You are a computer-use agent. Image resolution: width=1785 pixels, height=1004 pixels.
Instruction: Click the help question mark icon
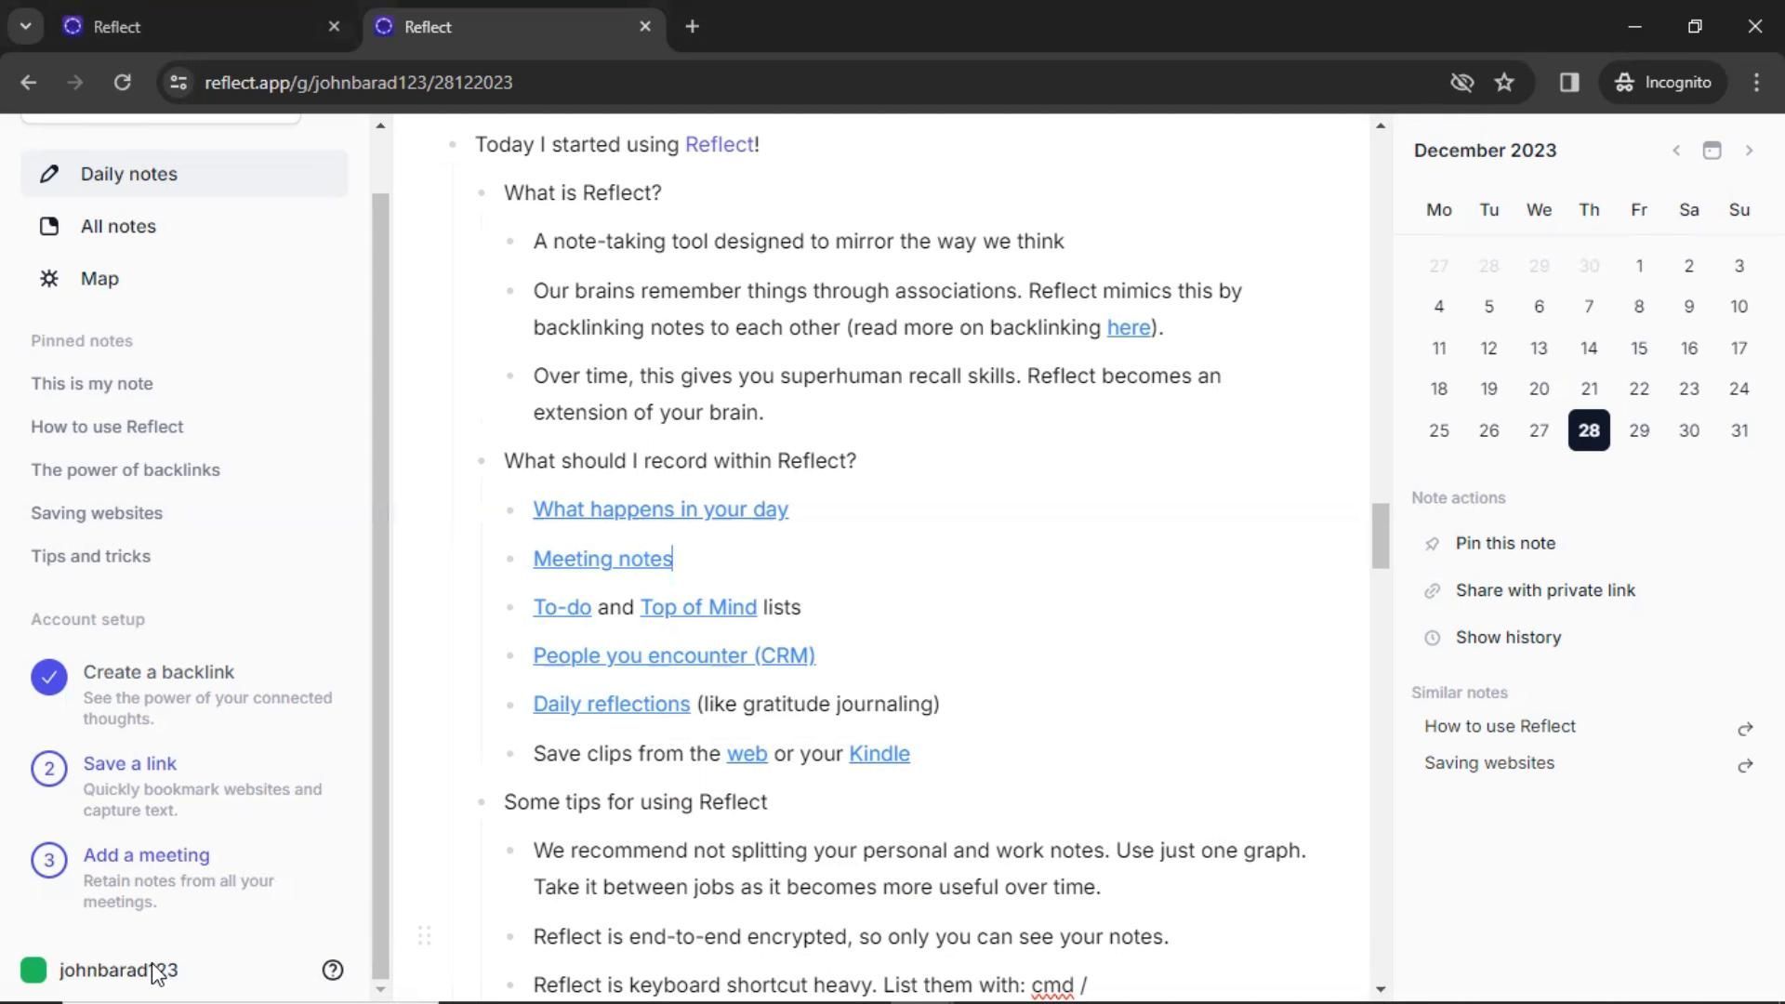pos(332,970)
